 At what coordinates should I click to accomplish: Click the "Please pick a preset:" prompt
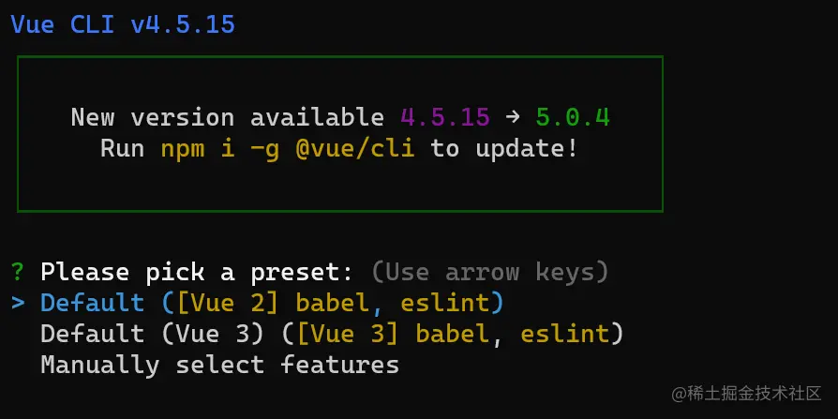(197, 273)
